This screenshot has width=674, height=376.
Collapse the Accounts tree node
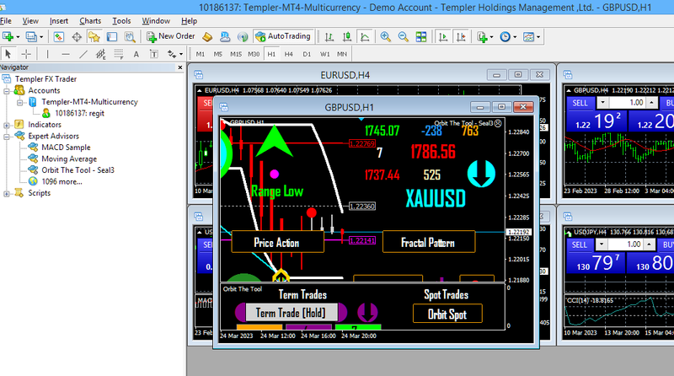point(7,91)
